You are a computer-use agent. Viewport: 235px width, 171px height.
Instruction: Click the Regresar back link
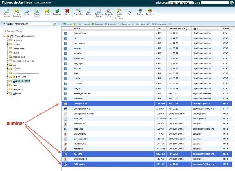(x=97, y=24)
